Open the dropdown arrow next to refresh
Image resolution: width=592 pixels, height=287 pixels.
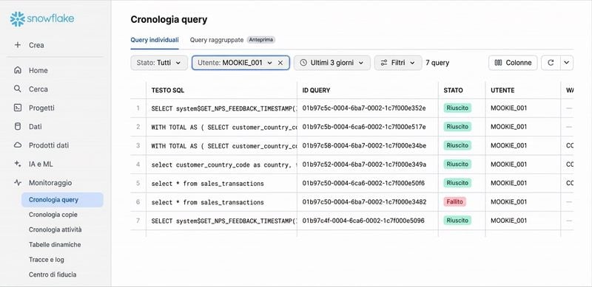point(566,63)
